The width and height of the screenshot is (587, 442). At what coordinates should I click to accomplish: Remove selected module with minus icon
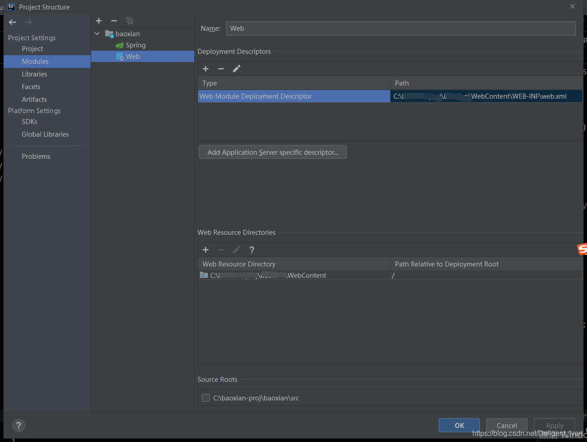click(114, 21)
